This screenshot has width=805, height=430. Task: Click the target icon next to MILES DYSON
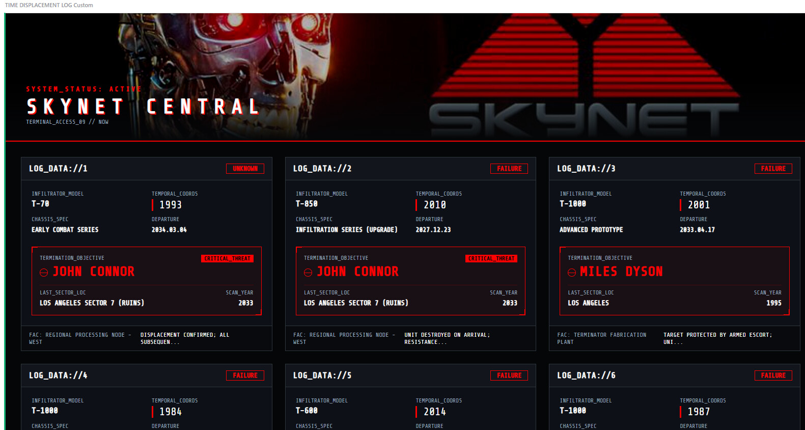pyautogui.click(x=572, y=273)
